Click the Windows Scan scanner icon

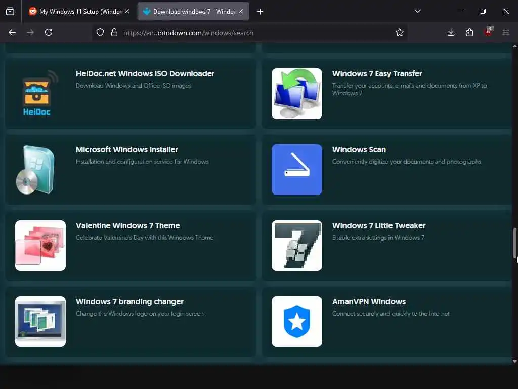point(296,170)
